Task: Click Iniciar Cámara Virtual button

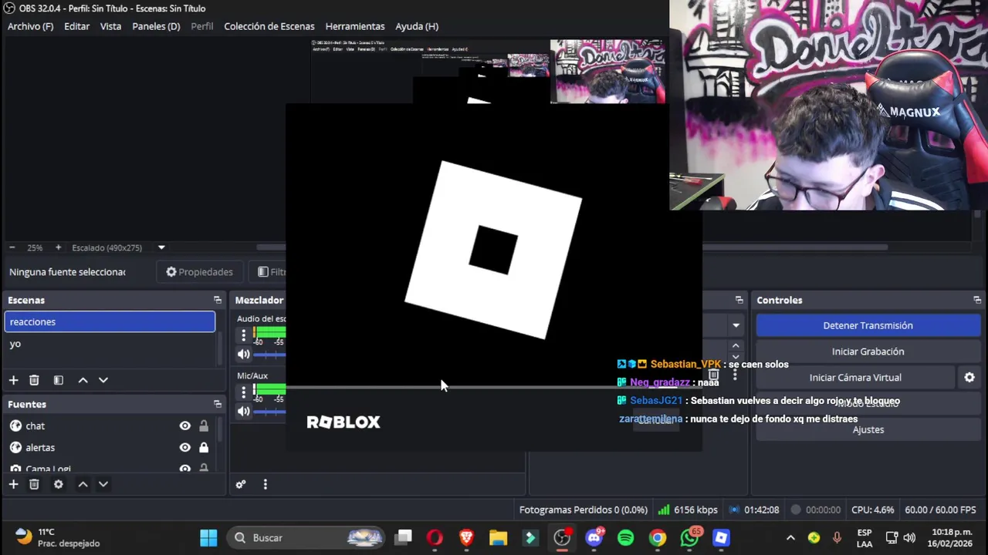Action: (855, 377)
